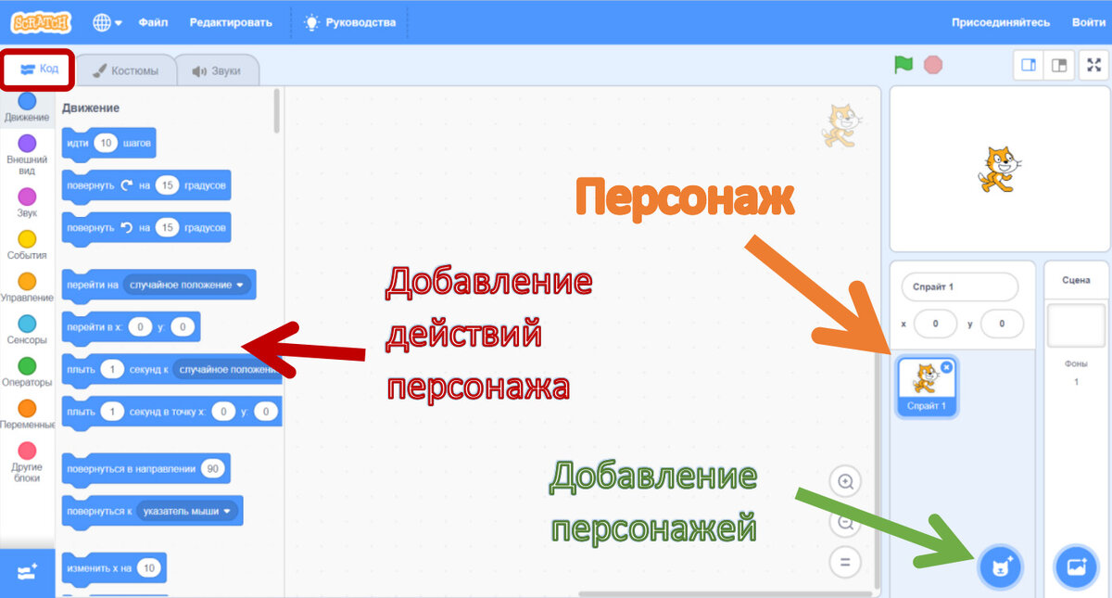Viewport: 1112px width, 598px height.
Task: Reset workspace zoom with equals button
Action: click(x=845, y=562)
